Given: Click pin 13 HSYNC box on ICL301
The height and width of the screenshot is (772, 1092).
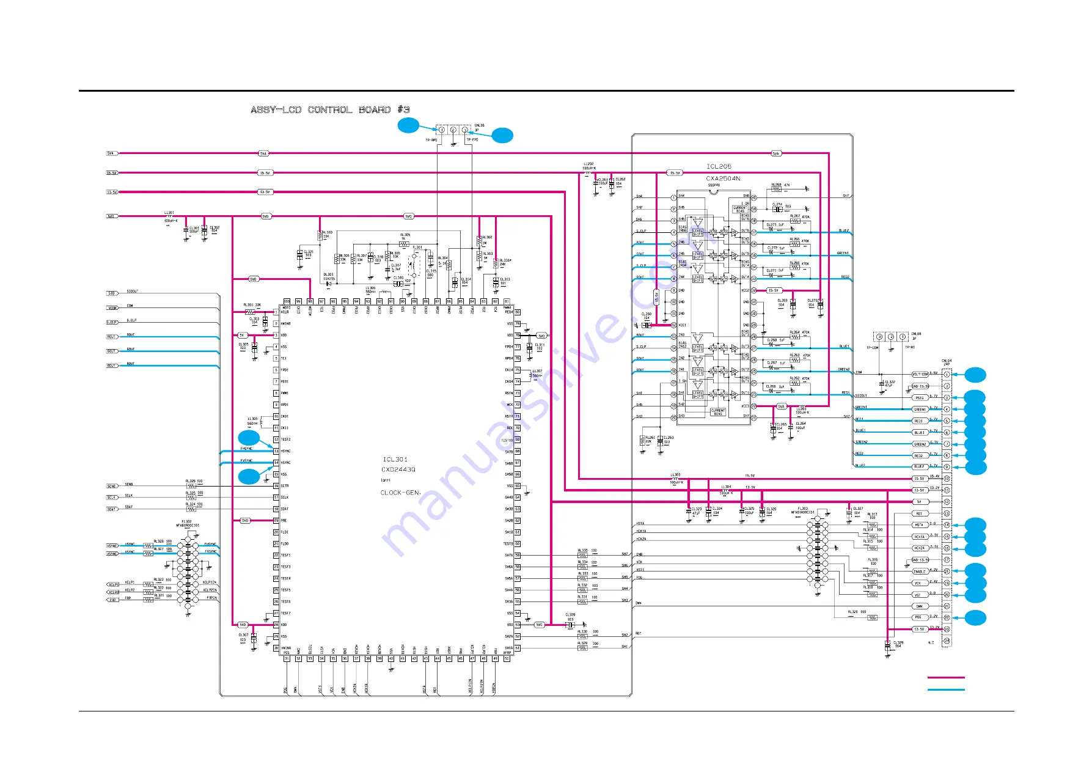Looking at the screenshot, I should click(276, 451).
